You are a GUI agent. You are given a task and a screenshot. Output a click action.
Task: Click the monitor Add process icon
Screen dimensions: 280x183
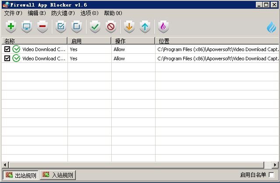click(27, 27)
